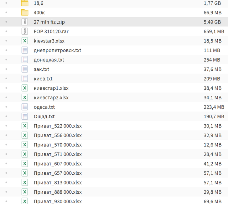Select folder name 18,6
Screen dimensions: 228x204
click(x=38, y=3)
